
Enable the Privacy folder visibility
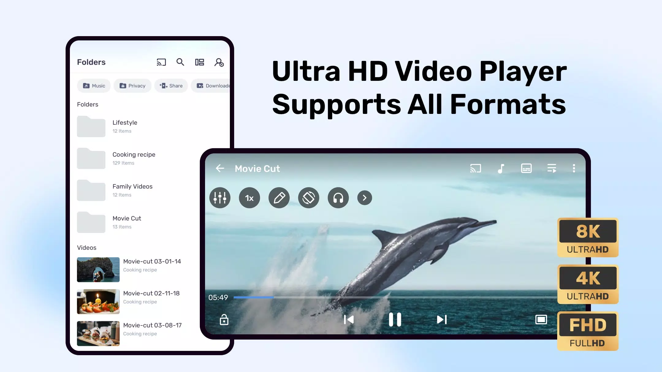coord(132,85)
